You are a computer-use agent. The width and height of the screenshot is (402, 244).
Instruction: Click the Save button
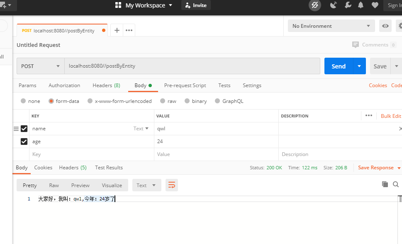pos(380,66)
